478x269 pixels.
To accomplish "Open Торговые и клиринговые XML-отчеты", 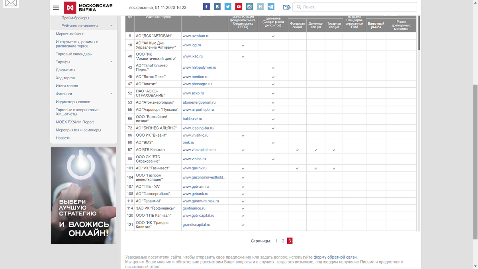I will pyautogui.click(x=77, y=112).
